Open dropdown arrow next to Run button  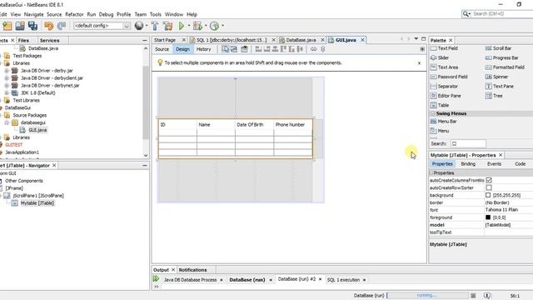point(189,26)
